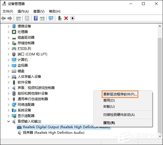This screenshot has height=145, width=163.
Task: Expand the 系统设备 category
Action: (8, 110)
